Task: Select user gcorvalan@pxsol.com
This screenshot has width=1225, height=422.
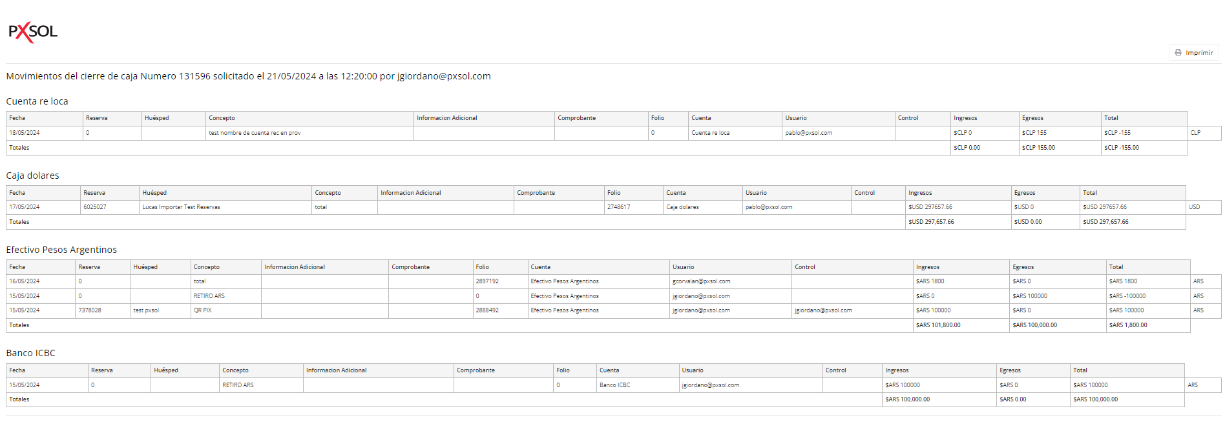Action: (x=701, y=281)
